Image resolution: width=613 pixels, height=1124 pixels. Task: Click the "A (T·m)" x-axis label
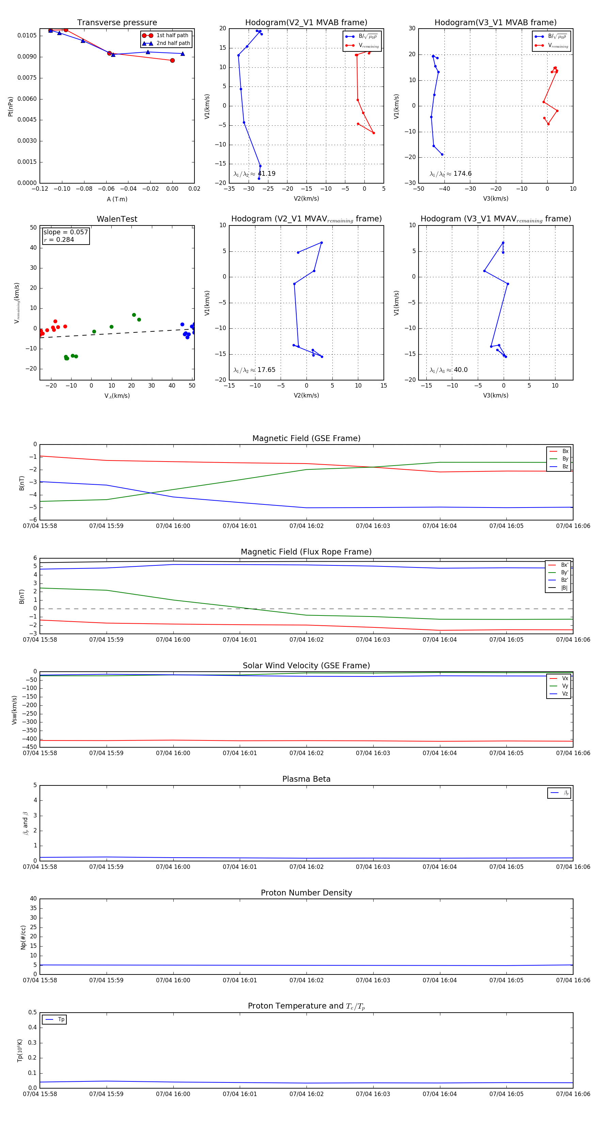(x=117, y=199)
